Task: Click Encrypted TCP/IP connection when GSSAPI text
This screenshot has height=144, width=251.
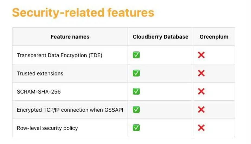Action: click(70, 110)
